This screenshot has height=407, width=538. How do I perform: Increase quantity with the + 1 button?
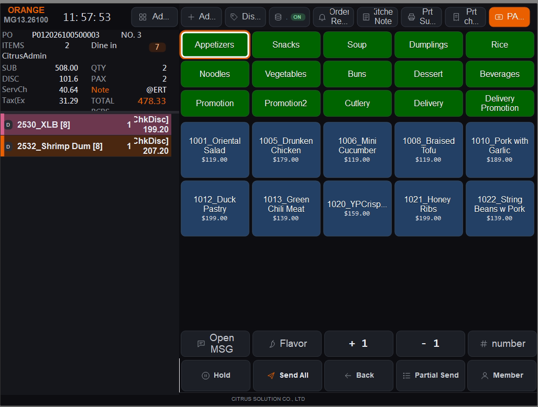tap(358, 344)
